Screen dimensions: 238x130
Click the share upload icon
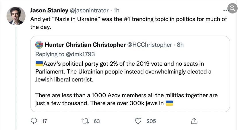pos(194,121)
